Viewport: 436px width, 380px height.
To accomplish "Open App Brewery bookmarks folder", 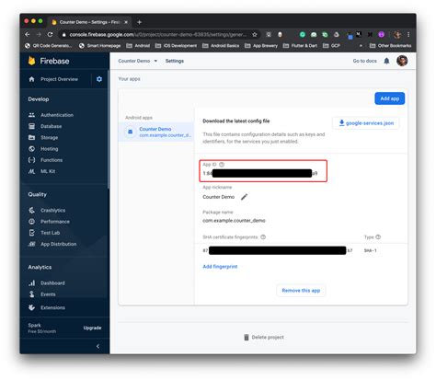I will tap(261, 46).
